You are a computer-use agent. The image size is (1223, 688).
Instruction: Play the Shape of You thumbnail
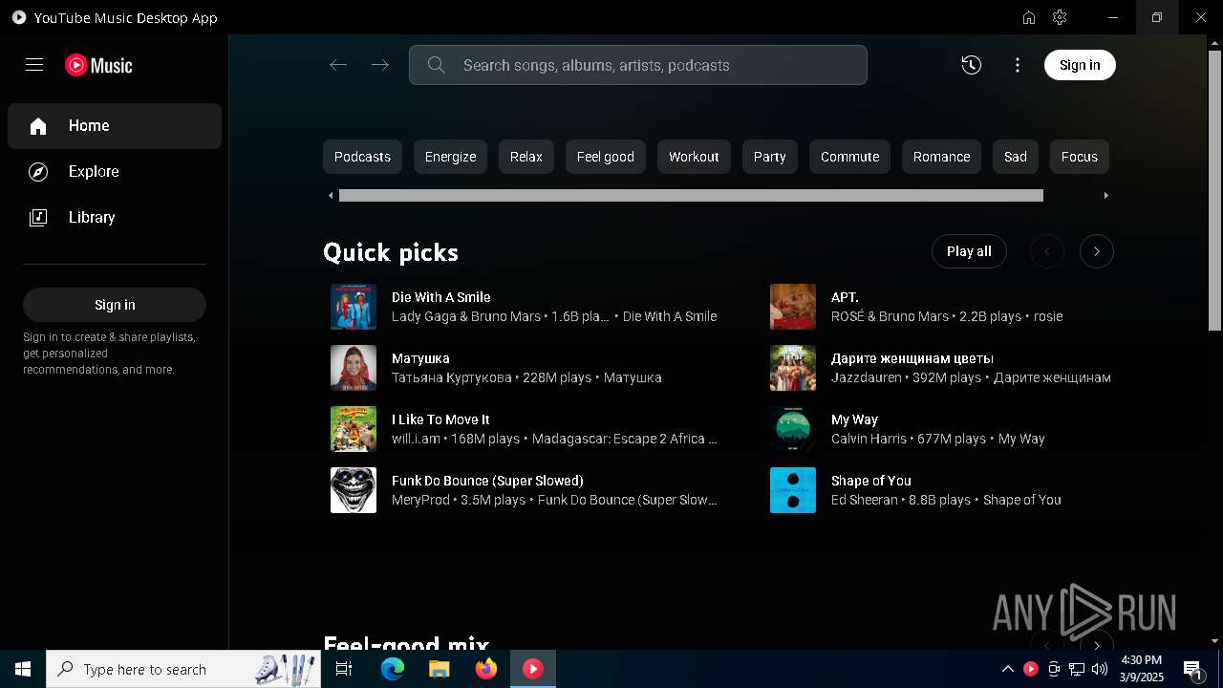[793, 490]
